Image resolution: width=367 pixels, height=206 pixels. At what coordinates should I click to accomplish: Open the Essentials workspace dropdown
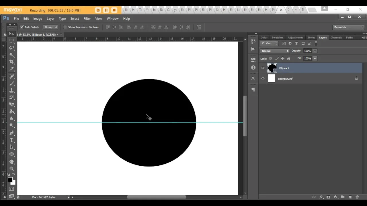(x=349, y=27)
